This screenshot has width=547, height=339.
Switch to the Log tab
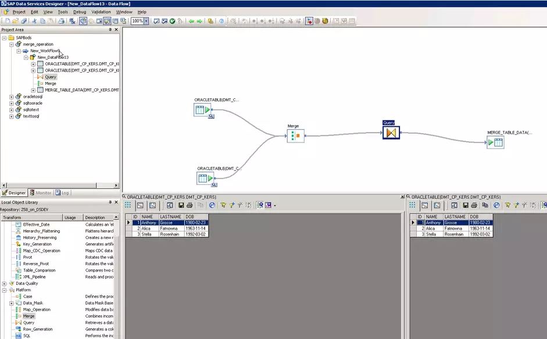[62, 192]
